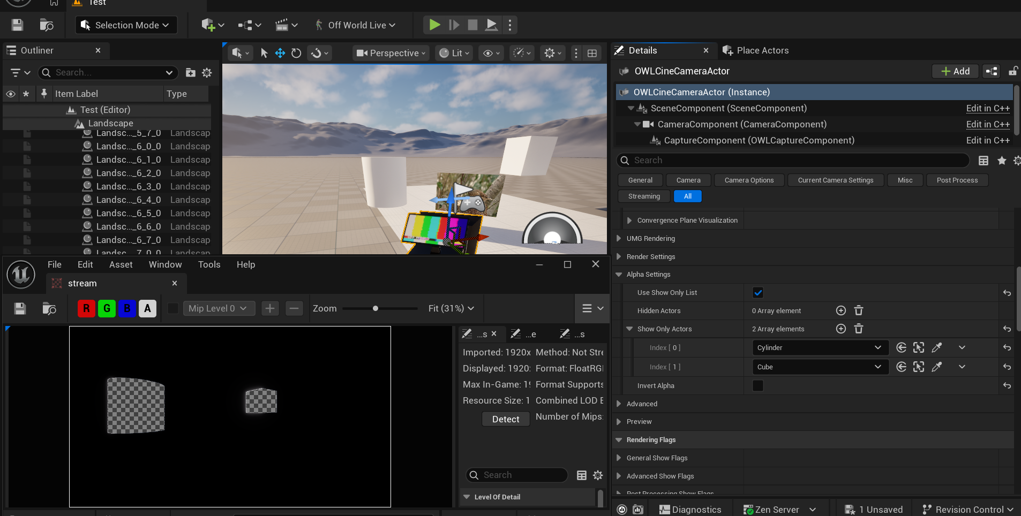Browse to stream asset in Content Browser
Image resolution: width=1021 pixels, height=516 pixels.
[x=49, y=308]
